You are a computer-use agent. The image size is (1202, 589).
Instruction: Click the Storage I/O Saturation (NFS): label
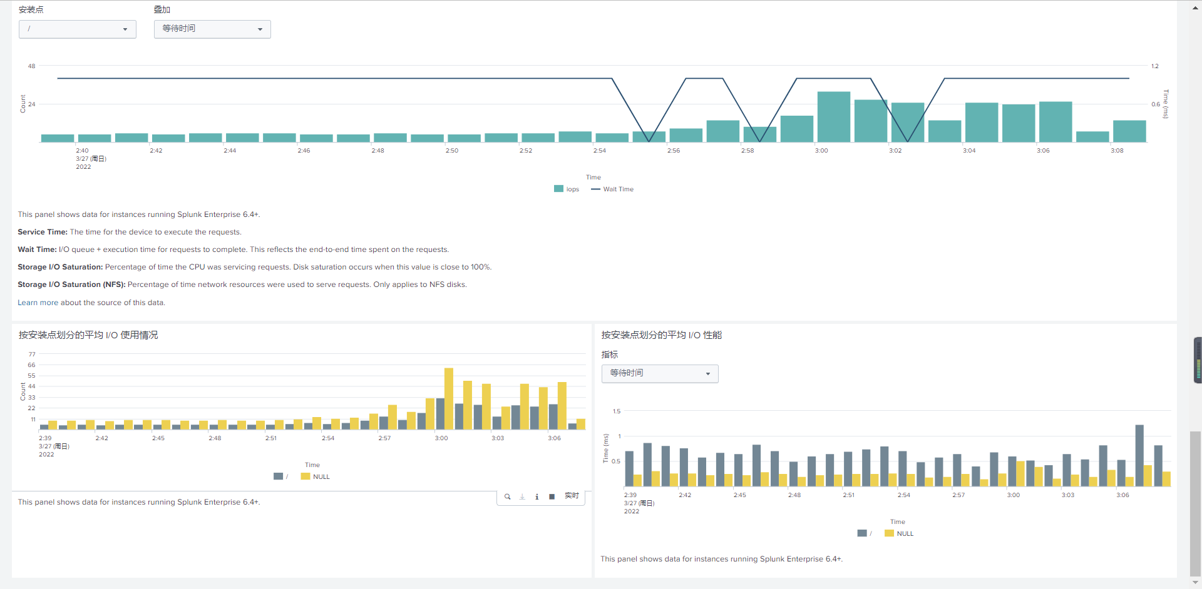(x=71, y=284)
